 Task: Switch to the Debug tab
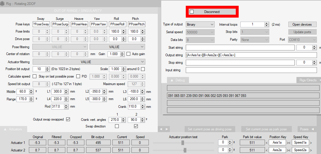(178, 80)
